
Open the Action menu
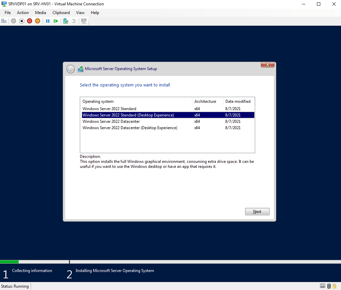[23, 13]
